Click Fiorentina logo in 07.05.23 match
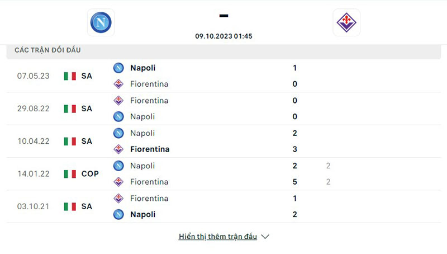The height and width of the screenshot is (254, 447). click(118, 84)
